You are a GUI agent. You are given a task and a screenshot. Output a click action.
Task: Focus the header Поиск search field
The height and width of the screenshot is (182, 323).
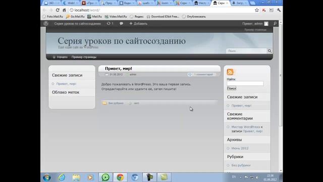point(246,51)
